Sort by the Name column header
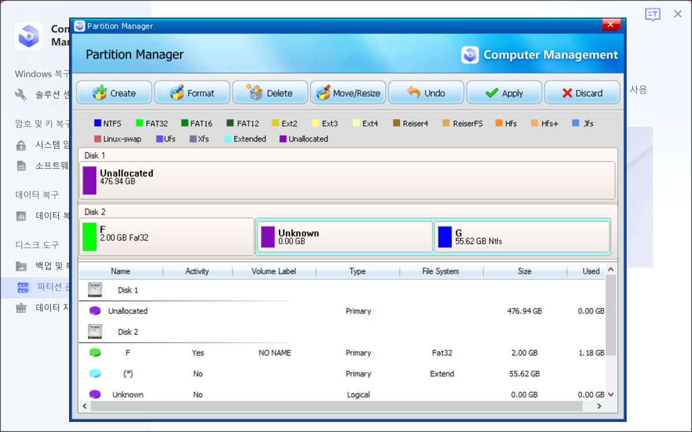Image resolution: width=692 pixels, height=432 pixels. (x=121, y=271)
